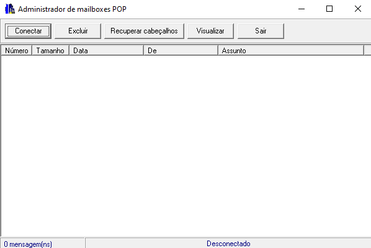Delete the selected message with Excluir
371x248 pixels.
click(x=78, y=31)
